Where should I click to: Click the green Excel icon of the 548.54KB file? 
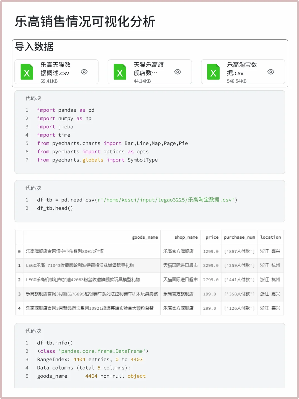pyautogui.click(x=213, y=72)
